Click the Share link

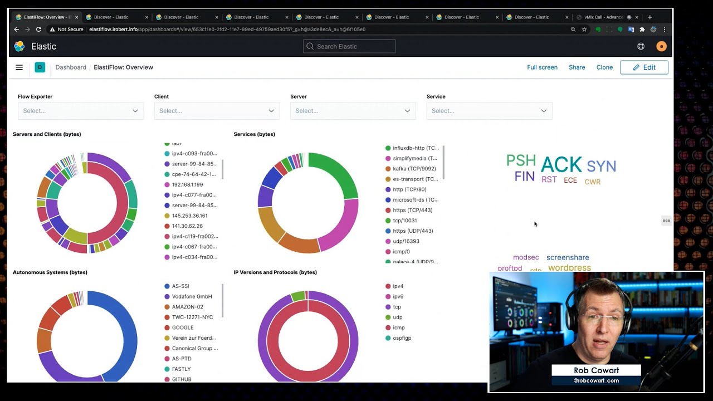[577, 67]
